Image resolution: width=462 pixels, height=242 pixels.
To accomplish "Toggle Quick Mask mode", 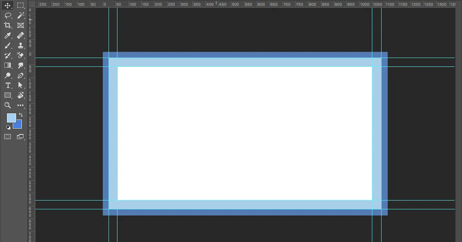I will [7, 136].
